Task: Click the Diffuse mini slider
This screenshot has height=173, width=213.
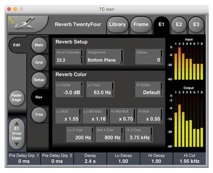Action: (x=161, y=57)
